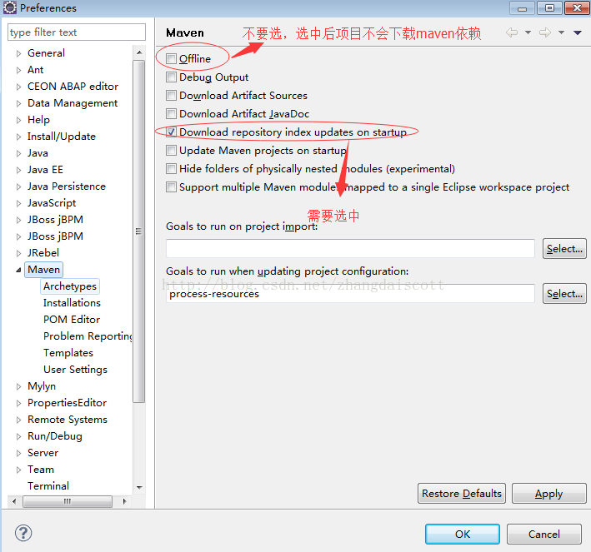Collapse the Maven tree node
The image size is (591, 552).
click(x=18, y=270)
